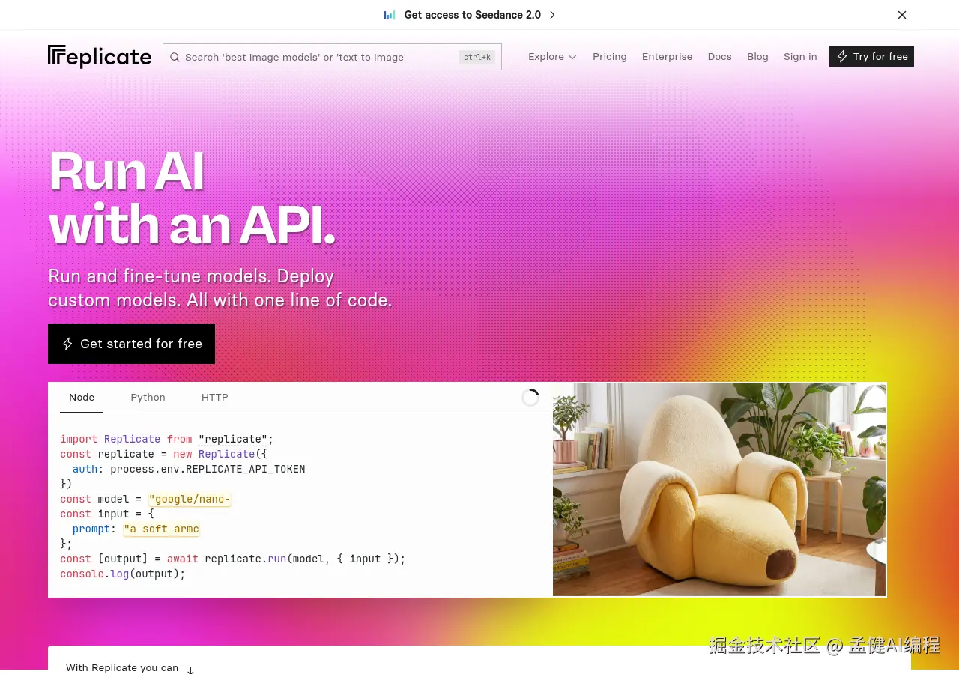Click the Sign in link
This screenshot has width=959, height=674.
pos(800,56)
